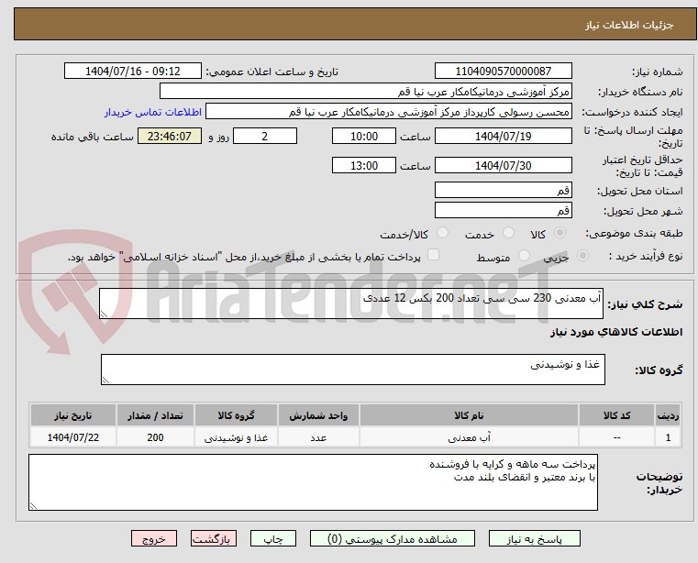Click the resize grip of توضیحات خریدار box
This screenshot has height=563, width=698.
point(33,505)
